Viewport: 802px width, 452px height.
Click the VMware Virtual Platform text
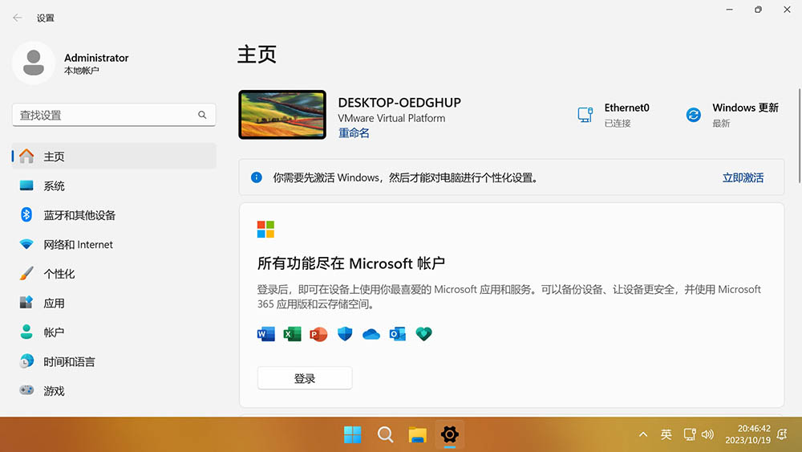point(391,118)
